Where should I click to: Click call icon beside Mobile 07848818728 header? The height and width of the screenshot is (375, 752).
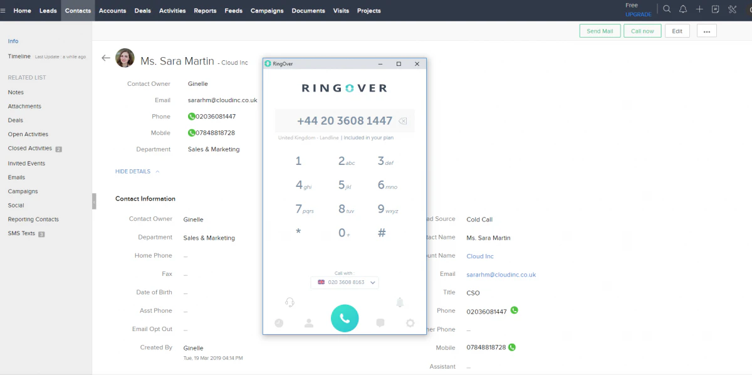192,133
